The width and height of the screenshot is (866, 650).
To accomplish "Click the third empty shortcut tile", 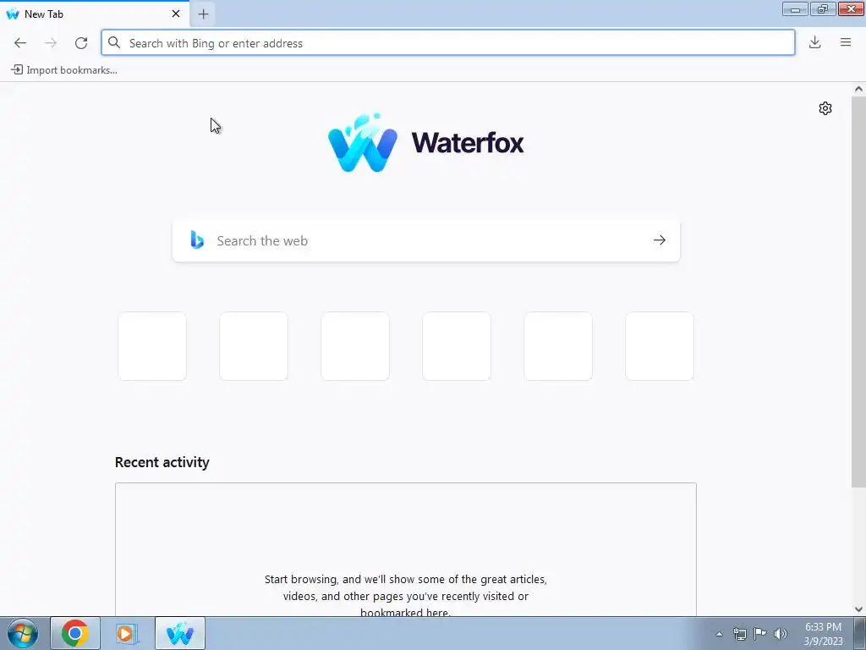I will click(355, 346).
